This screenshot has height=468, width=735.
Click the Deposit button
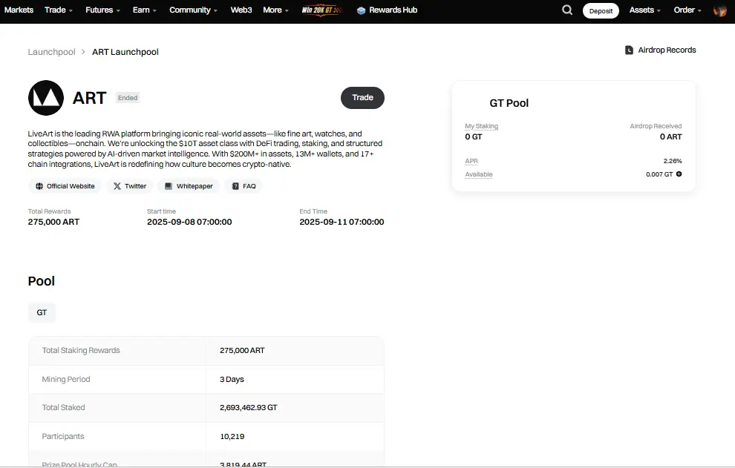click(601, 11)
